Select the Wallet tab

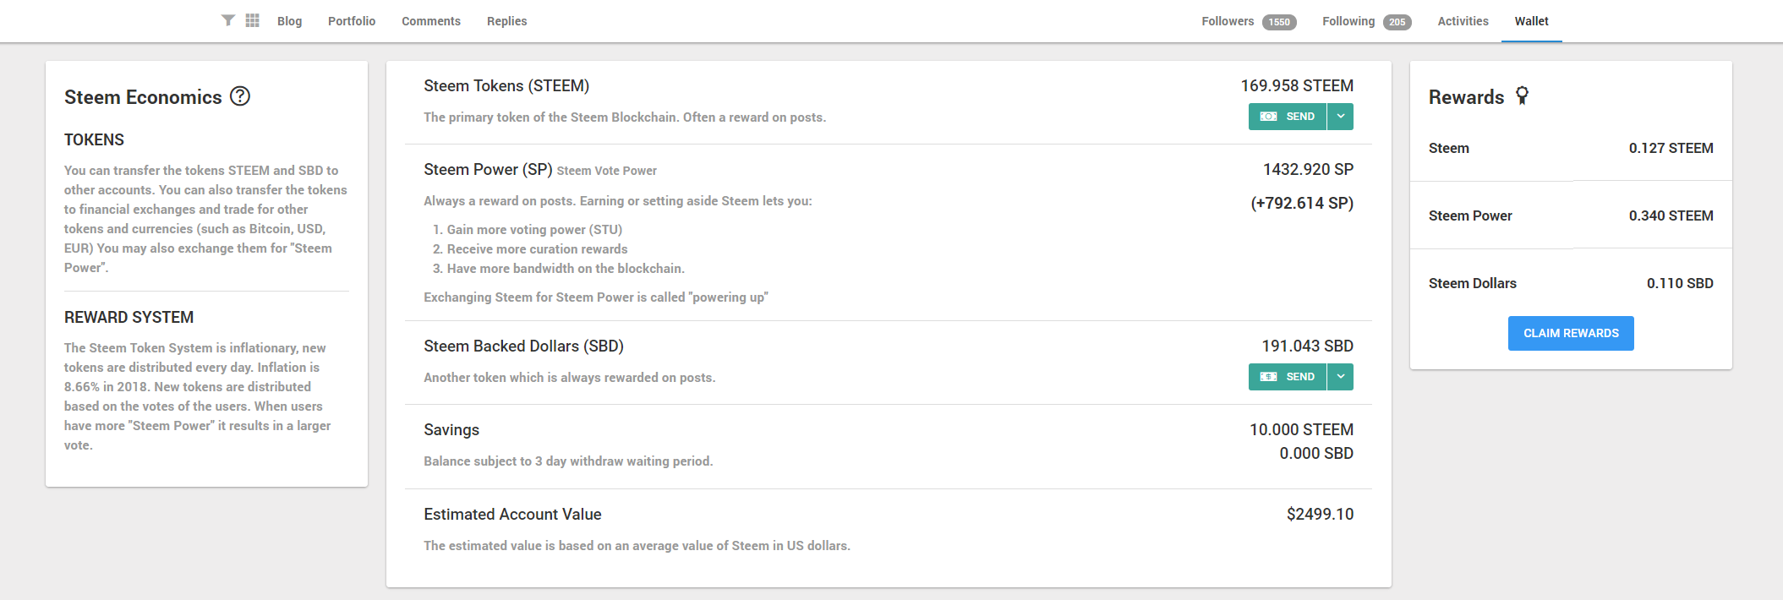click(x=1531, y=21)
